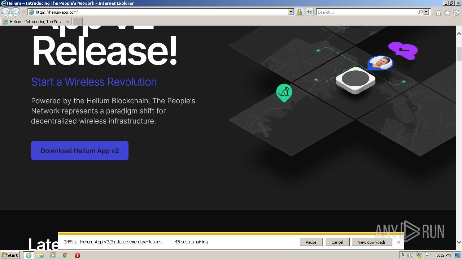
Task: Click the search magnifier icon
Action: point(420,12)
